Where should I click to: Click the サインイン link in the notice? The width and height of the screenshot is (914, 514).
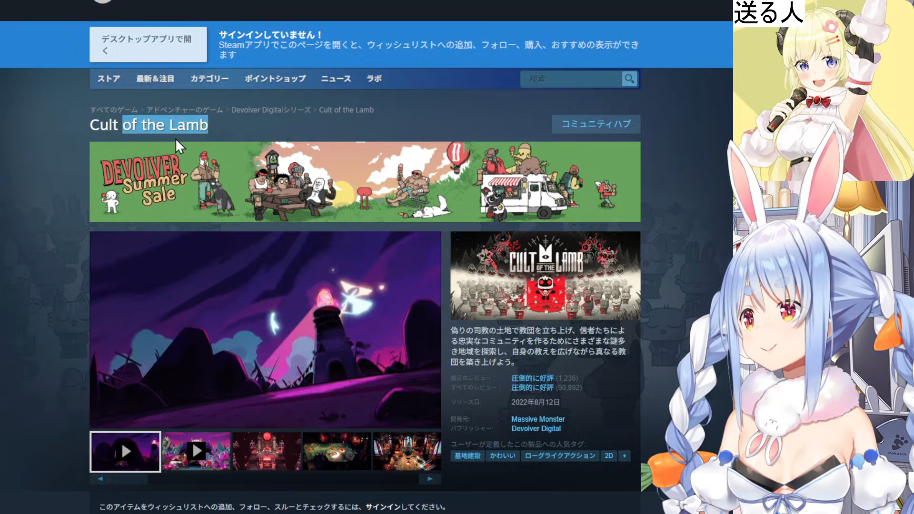(383, 507)
